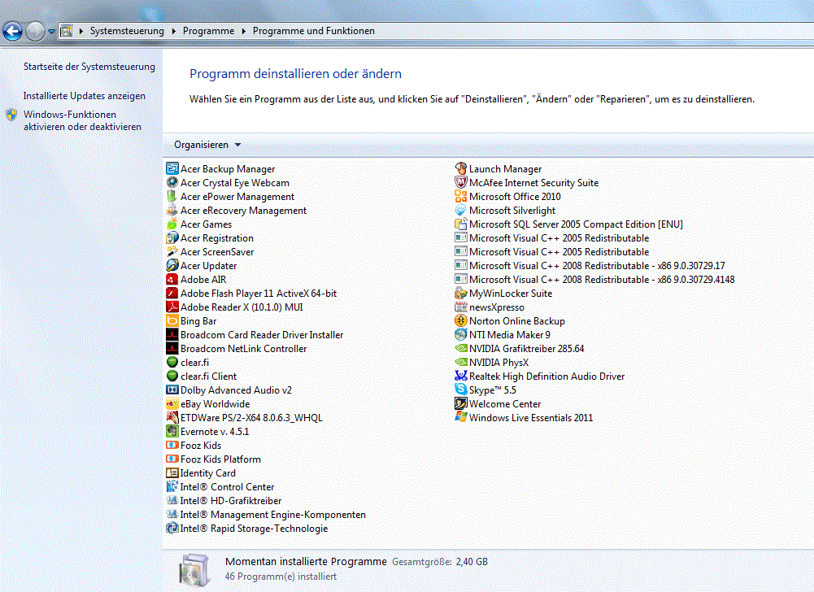This screenshot has height=592, width=814.
Task: Open the Organisieren dropdown menu
Action: 207,145
